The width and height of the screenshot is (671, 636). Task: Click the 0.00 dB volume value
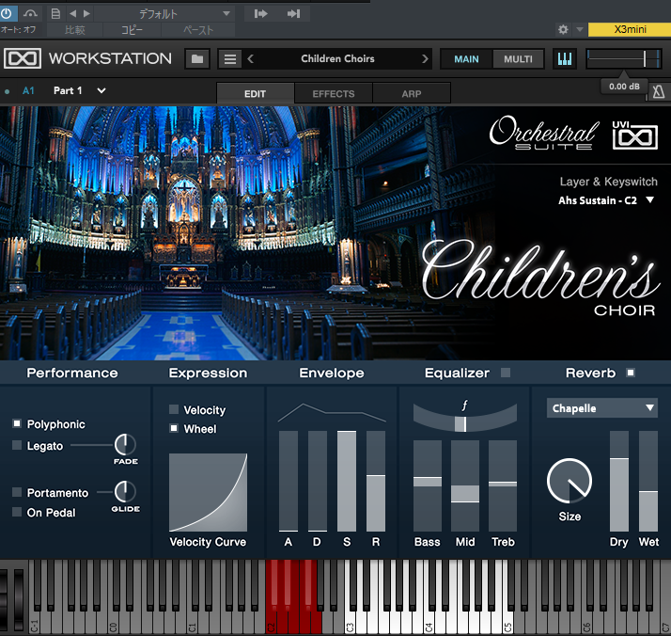click(x=624, y=87)
